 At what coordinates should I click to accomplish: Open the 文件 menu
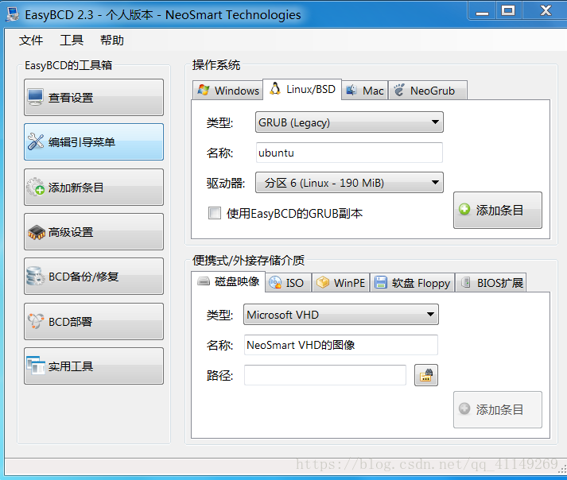click(31, 40)
